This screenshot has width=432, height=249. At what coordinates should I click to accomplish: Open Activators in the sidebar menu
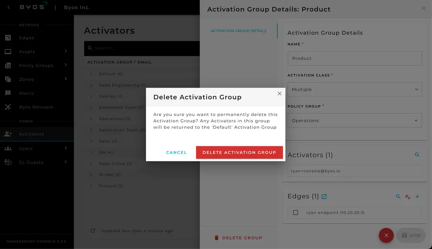pyautogui.click(x=32, y=134)
